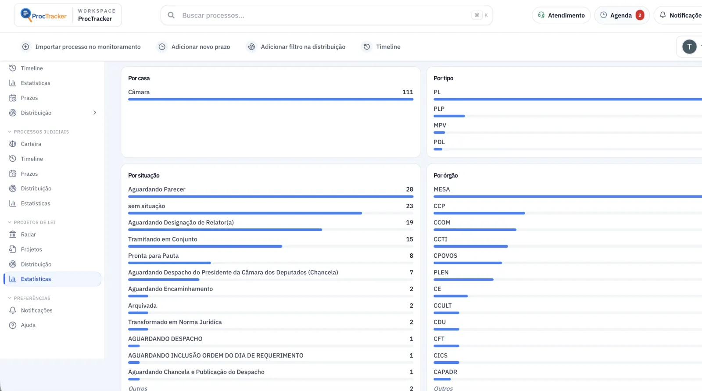Viewport: 702px width, 391px height.
Task: Click the target icon beside Adicionar filtro
Action: 251,47
